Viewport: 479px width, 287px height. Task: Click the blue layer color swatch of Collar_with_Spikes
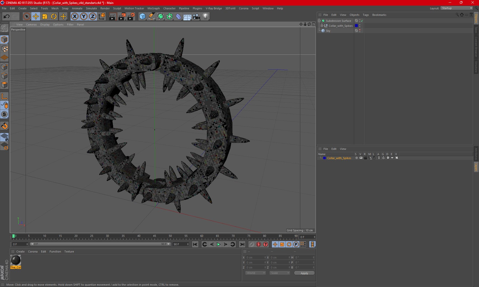coord(356,26)
